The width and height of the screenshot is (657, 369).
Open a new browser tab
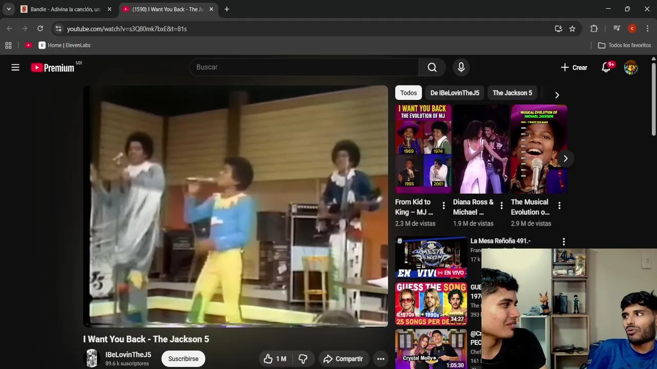tap(227, 9)
